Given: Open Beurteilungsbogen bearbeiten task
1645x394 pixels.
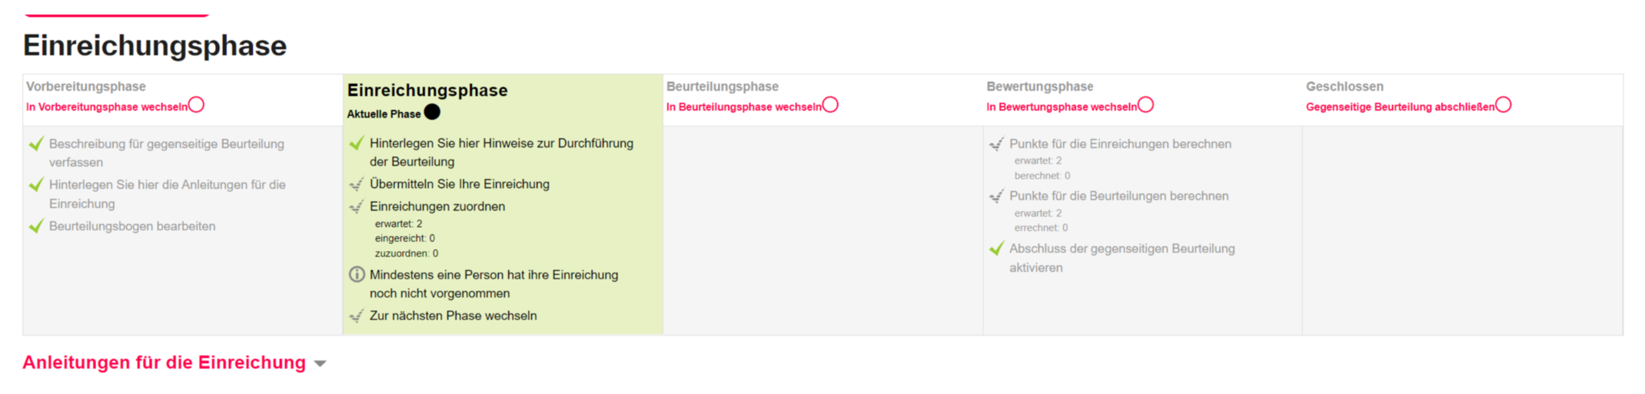Looking at the screenshot, I should click(x=132, y=226).
